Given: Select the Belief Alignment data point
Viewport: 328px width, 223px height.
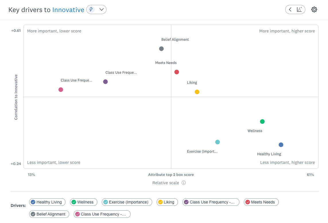Looking at the screenshot, I should [161, 49].
